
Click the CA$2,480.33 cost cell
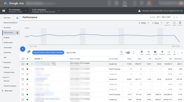[x=168, y=94]
